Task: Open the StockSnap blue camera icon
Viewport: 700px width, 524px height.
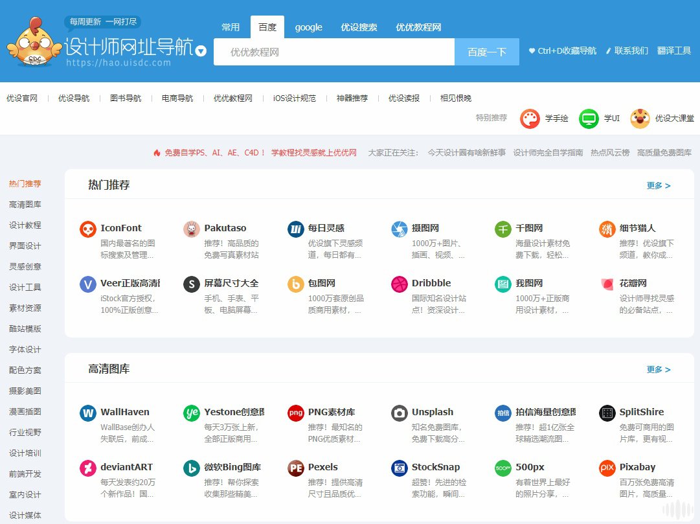Action: [399, 468]
